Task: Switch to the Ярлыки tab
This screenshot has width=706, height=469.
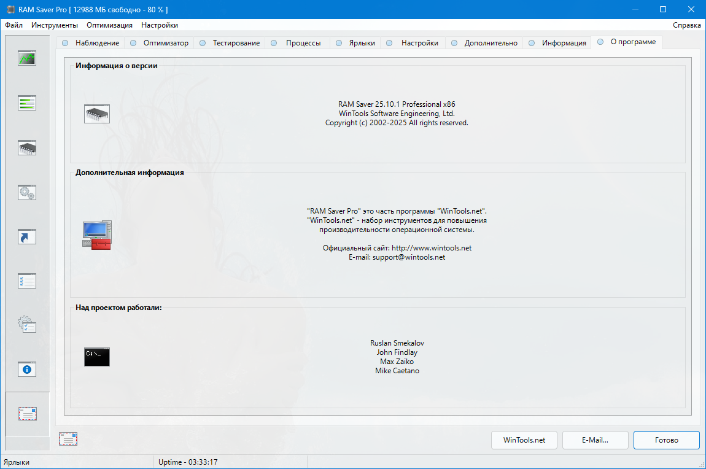Action: (x=355, y=43)
